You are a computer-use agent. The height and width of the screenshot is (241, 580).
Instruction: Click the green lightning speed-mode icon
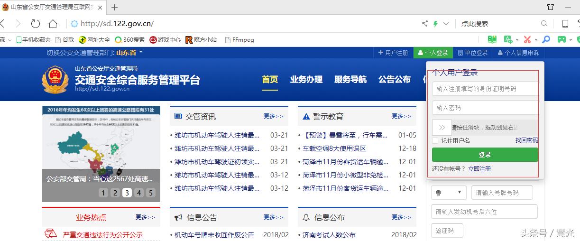(435, 24)
